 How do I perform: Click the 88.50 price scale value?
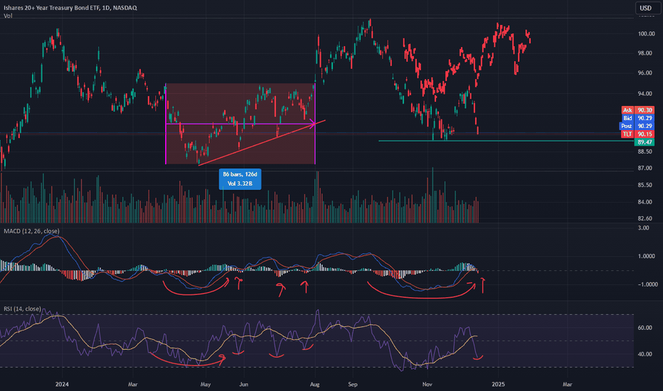pos(646,151)
